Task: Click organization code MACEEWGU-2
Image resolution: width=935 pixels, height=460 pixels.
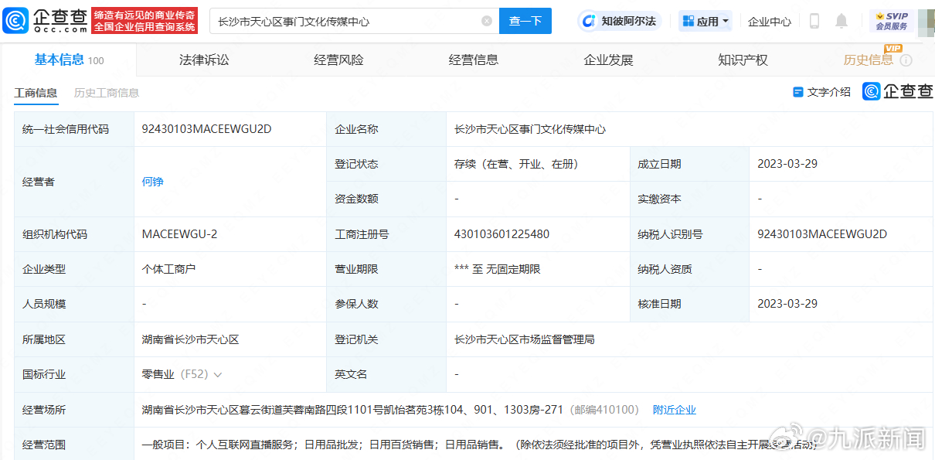Action: (x=180, y=234)
